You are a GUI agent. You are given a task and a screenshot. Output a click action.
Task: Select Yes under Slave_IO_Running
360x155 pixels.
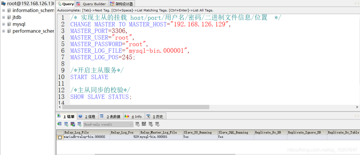(200, 137)
